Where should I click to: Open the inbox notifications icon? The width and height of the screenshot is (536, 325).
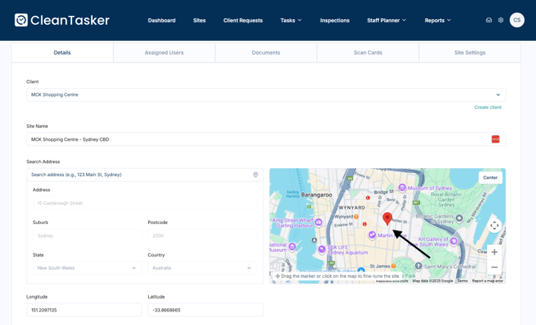[489, 20]
